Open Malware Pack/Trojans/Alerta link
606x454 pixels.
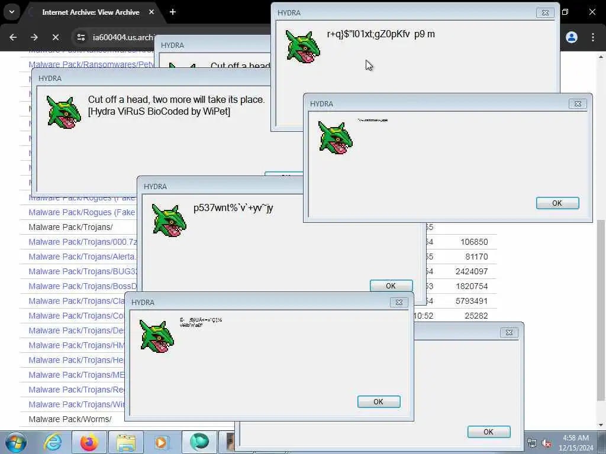(82, 257)
